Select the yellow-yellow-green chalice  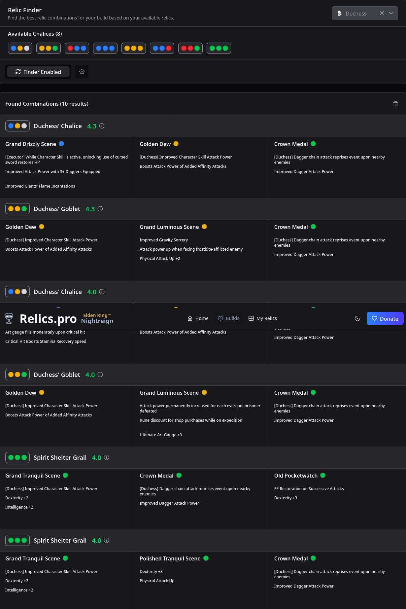(x=49, y=48)
